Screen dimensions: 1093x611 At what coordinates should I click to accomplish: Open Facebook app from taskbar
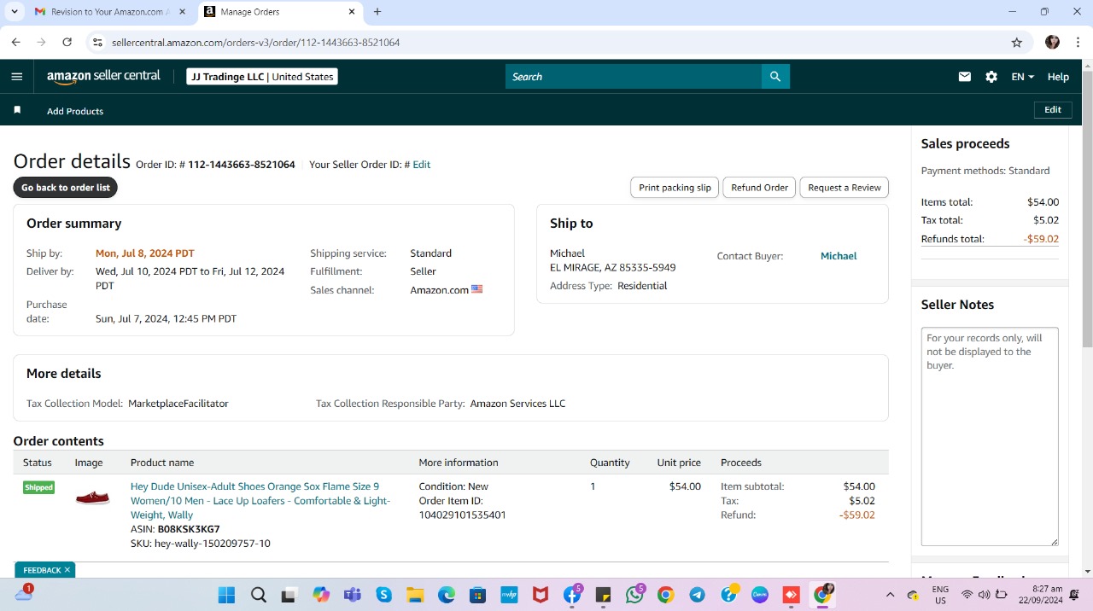[x=572, y=595]
